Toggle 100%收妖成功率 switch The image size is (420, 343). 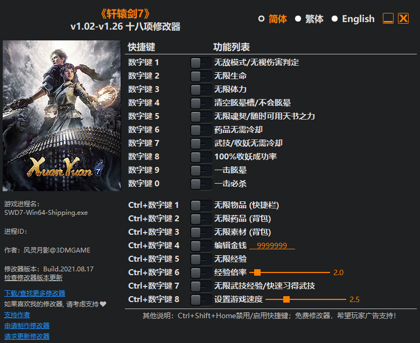tap(201, 157)
